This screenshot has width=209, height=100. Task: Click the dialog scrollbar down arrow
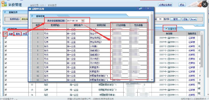pyautogui.click(x=152, y=80)
